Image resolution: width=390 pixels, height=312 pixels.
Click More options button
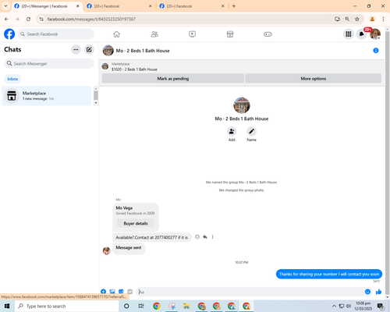tap(314, 79)
